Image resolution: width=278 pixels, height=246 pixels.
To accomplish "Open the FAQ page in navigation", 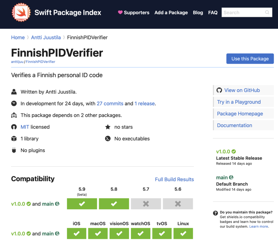I will pos(213,12).
